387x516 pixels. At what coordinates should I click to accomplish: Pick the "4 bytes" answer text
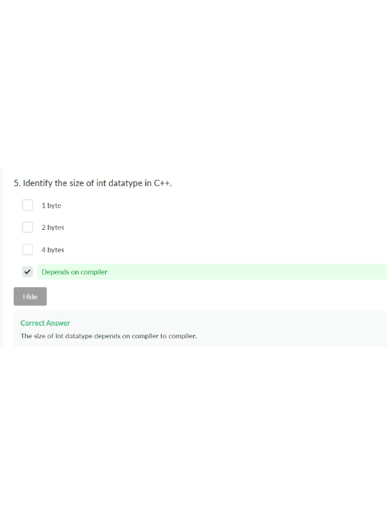click(53, 250)
